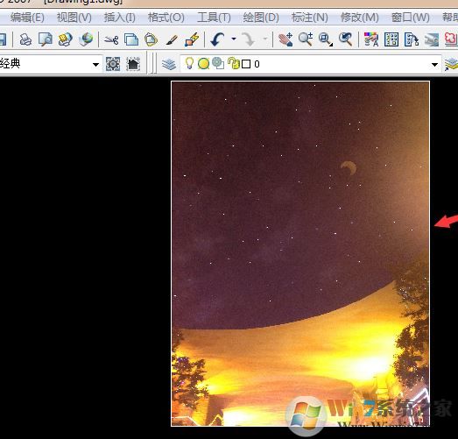458x439 pixels.
Task: Open the 格式(O) menu
Action: (166, 18)
